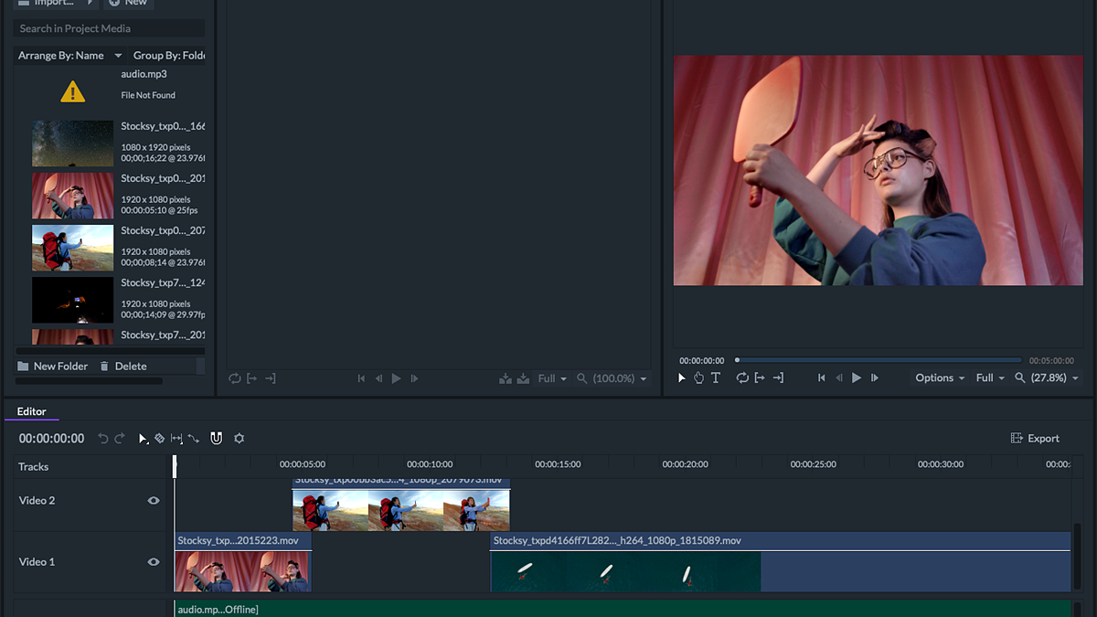Step forward one frame in the Trimmer panel

click(x=415, y=378)
